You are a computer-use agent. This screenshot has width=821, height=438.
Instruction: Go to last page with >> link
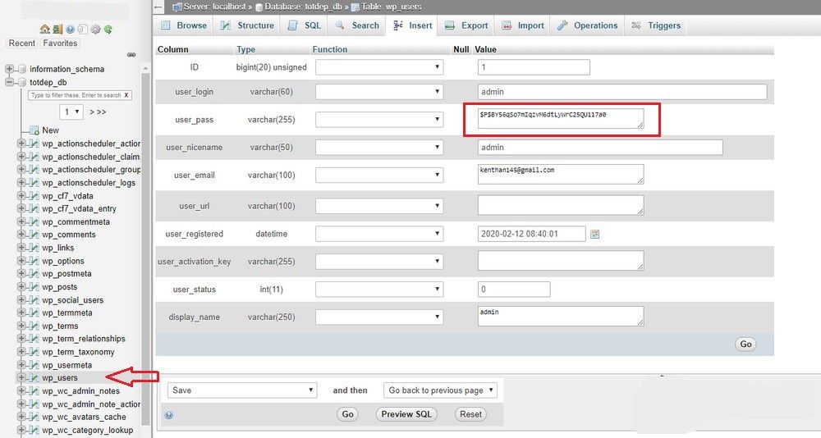point(100,112)
